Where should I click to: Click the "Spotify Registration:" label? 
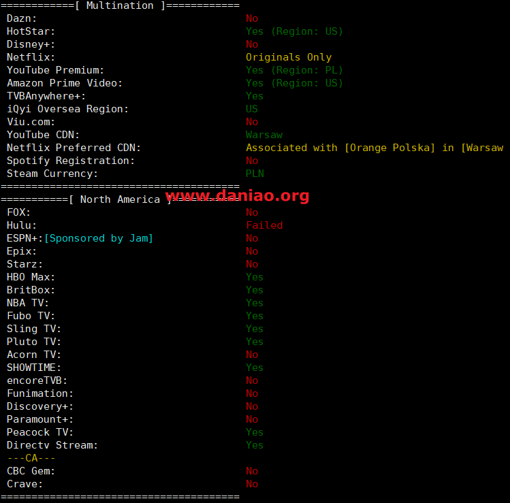pyautogui.click(x=71, y=161)
